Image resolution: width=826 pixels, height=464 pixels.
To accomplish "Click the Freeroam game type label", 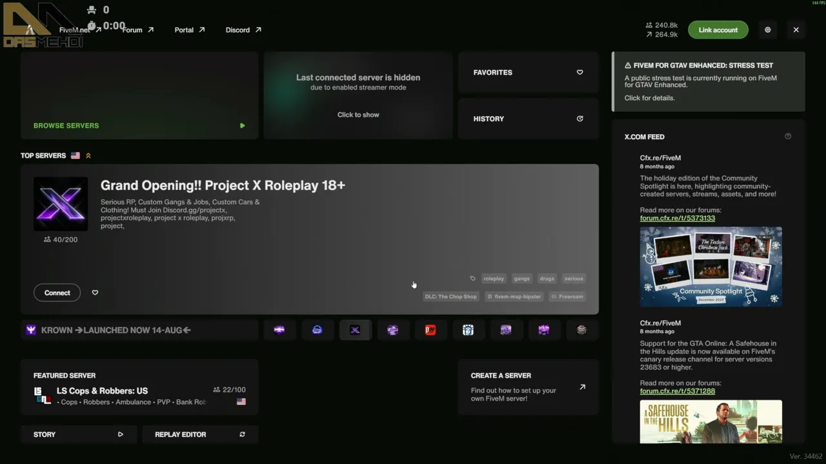I will (x=567, y=296).
